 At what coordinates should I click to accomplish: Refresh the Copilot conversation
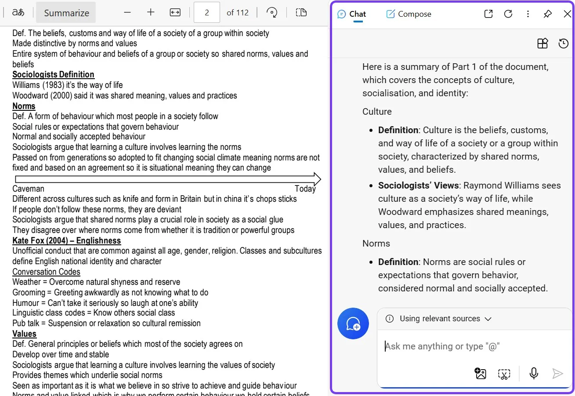tap(508, 14)
